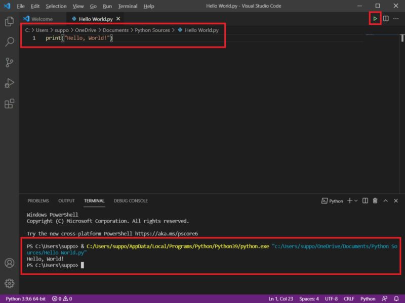
Task: Open a new terminal with the plus icon
Action: point(349,200)
